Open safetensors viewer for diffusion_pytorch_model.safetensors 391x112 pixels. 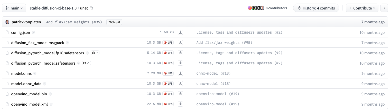click(x=87, y=63)
